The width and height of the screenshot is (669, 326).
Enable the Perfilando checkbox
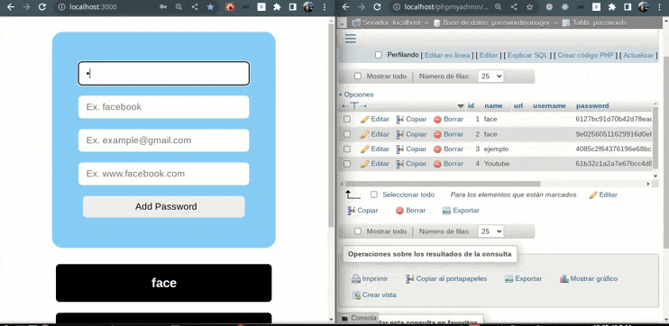click(x=379, y=55)
